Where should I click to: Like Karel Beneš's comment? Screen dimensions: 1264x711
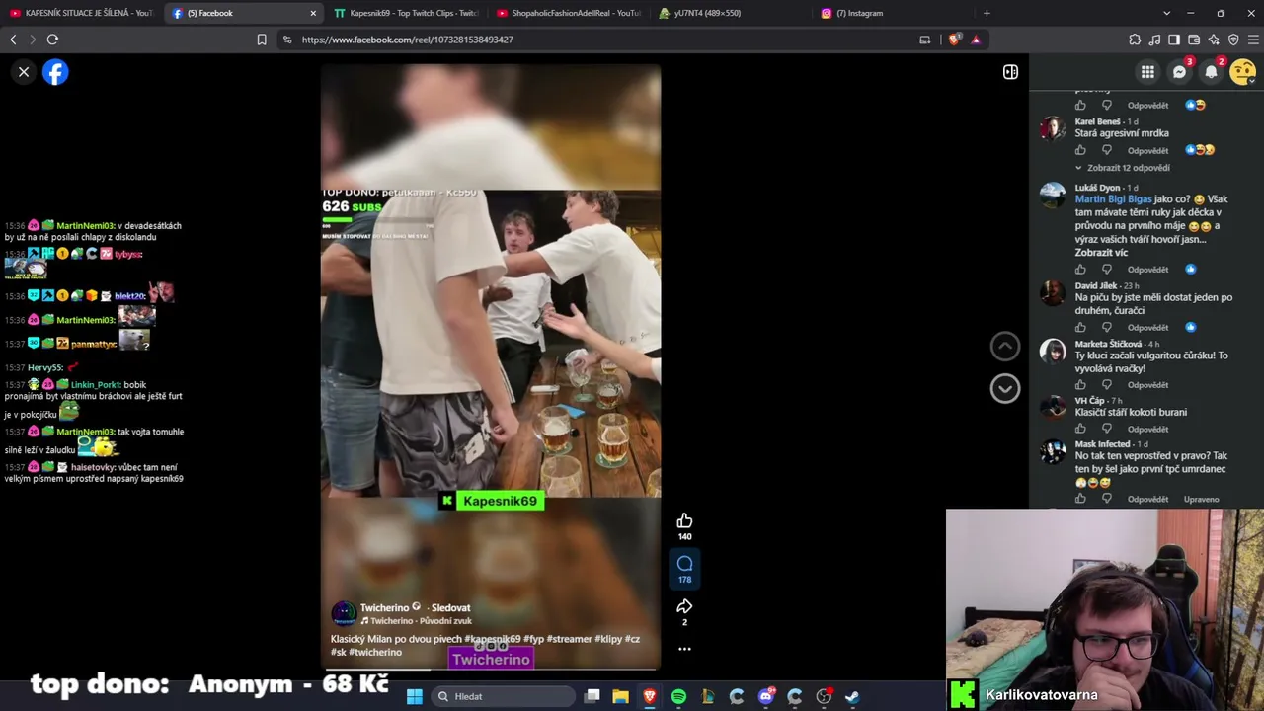click(x=1080, y=150)
